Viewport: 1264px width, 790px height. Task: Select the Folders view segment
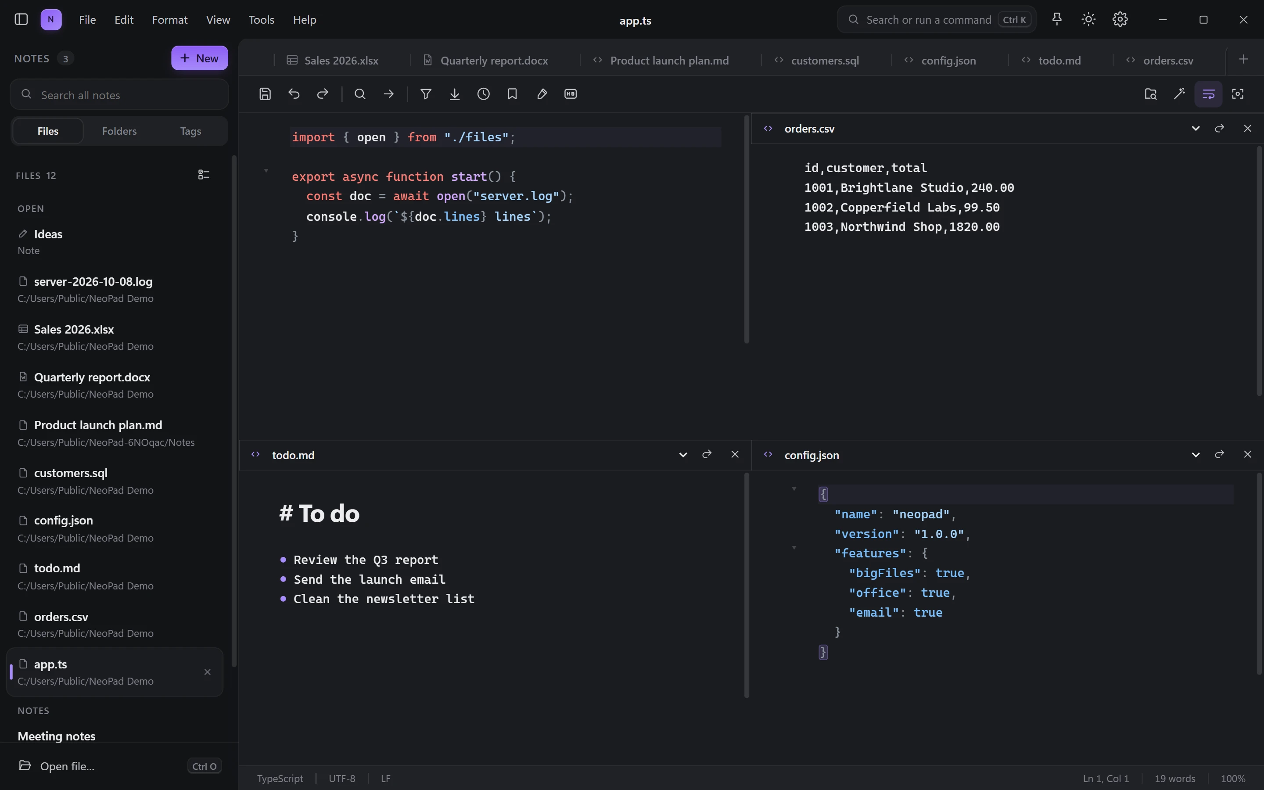pyautogui.click(x=119, y=131)
